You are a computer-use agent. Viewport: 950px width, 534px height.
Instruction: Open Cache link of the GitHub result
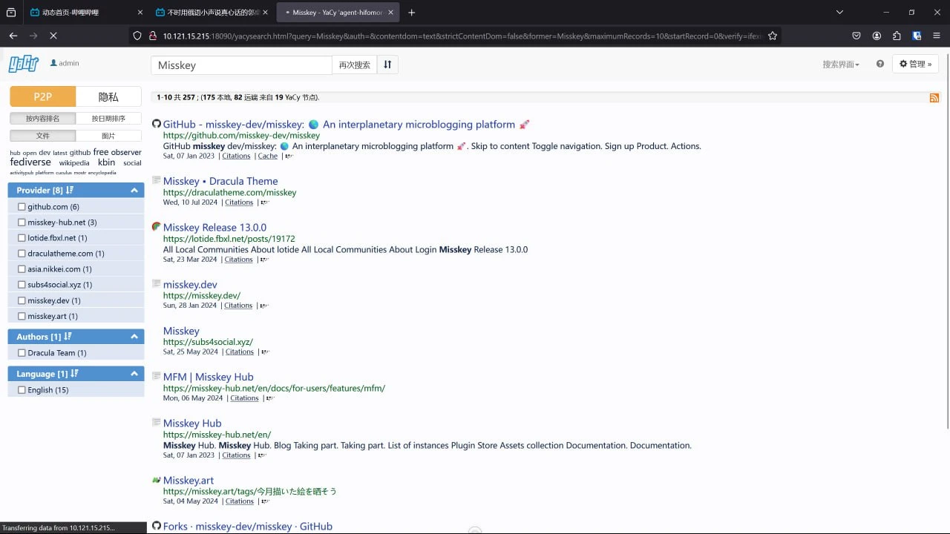268,156
